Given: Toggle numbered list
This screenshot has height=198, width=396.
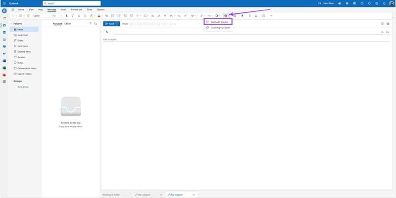Looking at the screenshot, I should 119,16.
